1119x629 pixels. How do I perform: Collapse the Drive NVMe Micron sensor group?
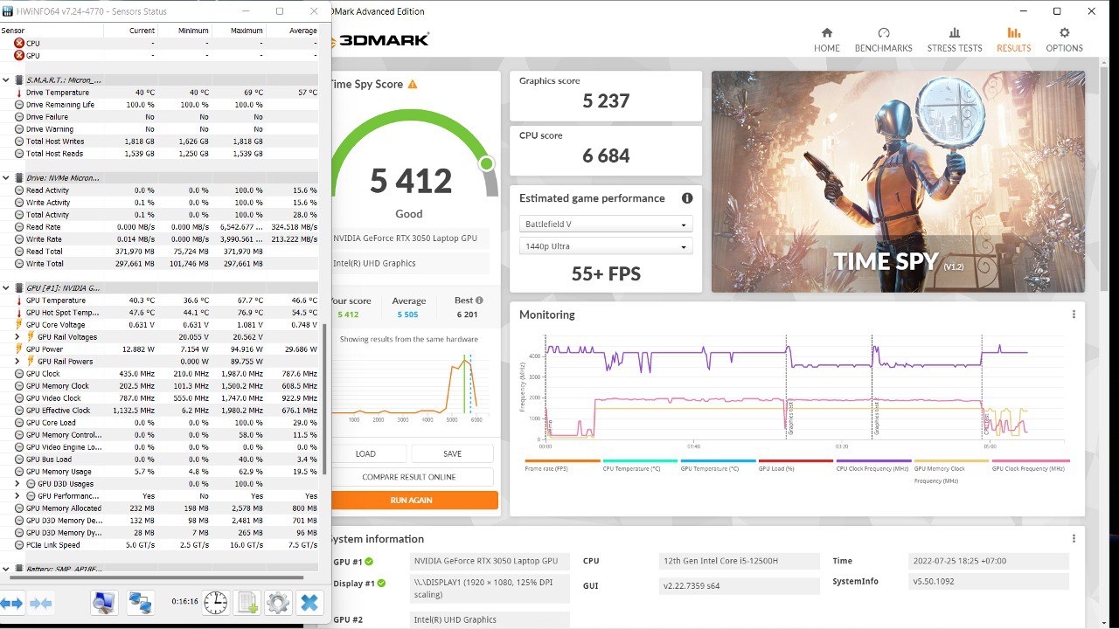click(6, 177)
